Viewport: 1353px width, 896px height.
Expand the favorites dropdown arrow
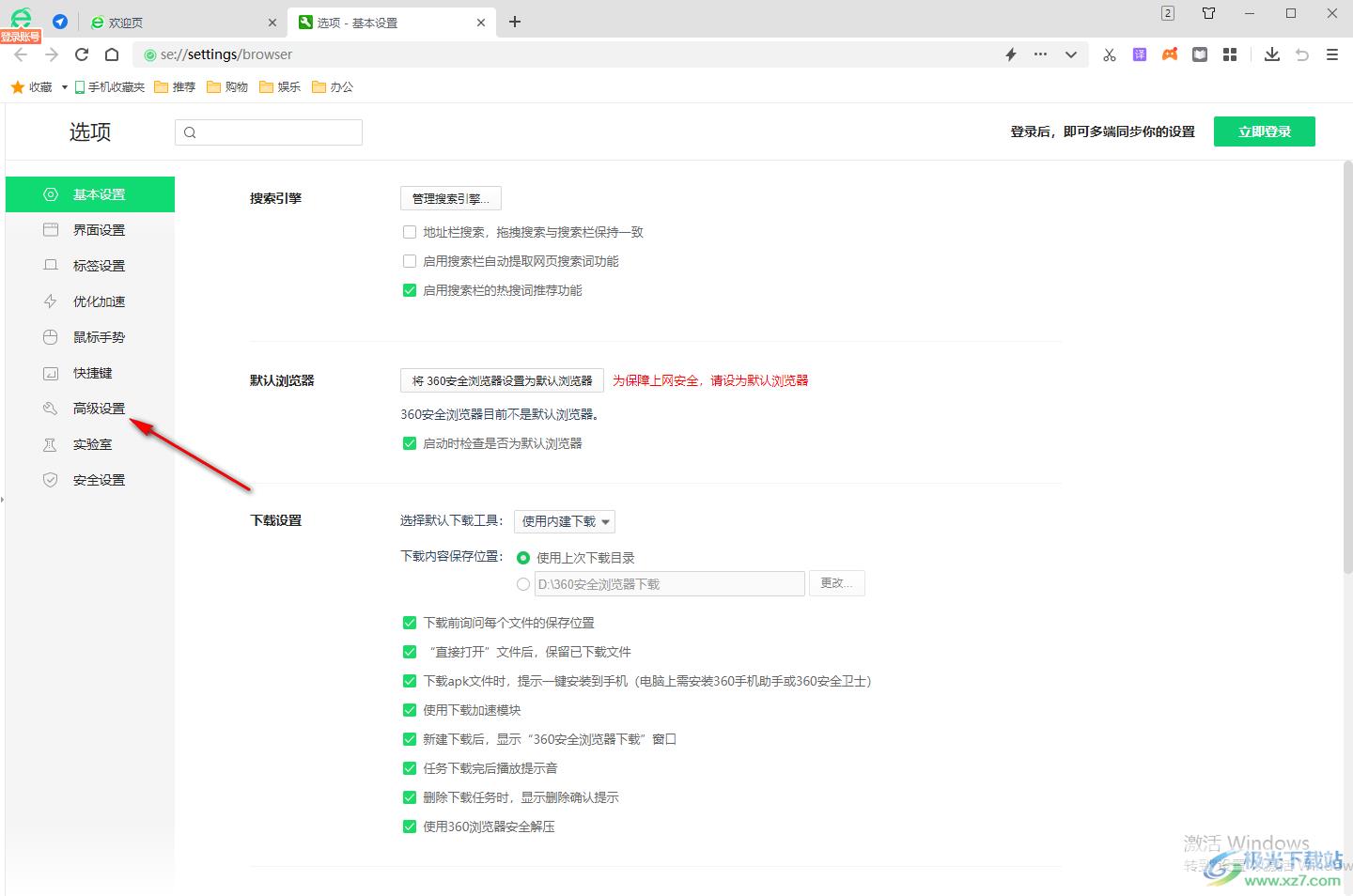(65, 87)
